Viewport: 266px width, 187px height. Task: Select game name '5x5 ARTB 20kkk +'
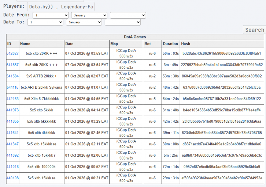[41, 76]
